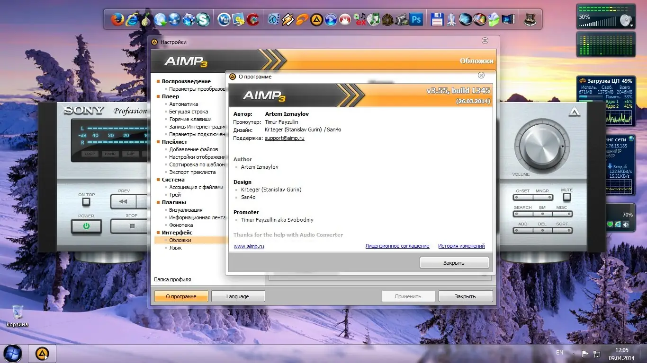Click the support@aimp.ru email link
The height and width of the screenshot is (363, 647).
coord(285,138)
